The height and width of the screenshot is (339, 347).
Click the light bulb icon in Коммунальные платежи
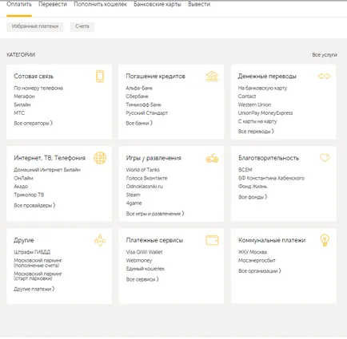pyautogui.click(x=325, y=240)
